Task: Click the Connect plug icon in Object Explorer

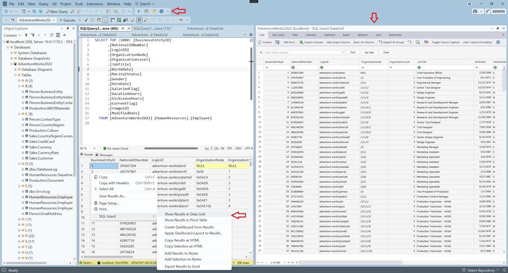Action: 26,35
